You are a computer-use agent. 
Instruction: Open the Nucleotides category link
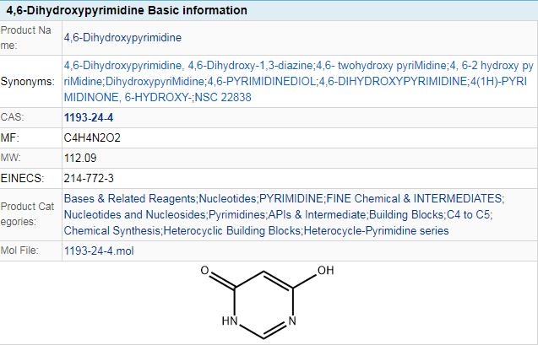click(227, 198)
